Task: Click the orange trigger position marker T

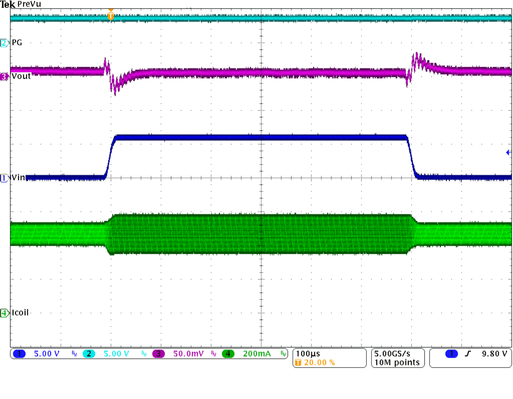Action: coord(111,15)
